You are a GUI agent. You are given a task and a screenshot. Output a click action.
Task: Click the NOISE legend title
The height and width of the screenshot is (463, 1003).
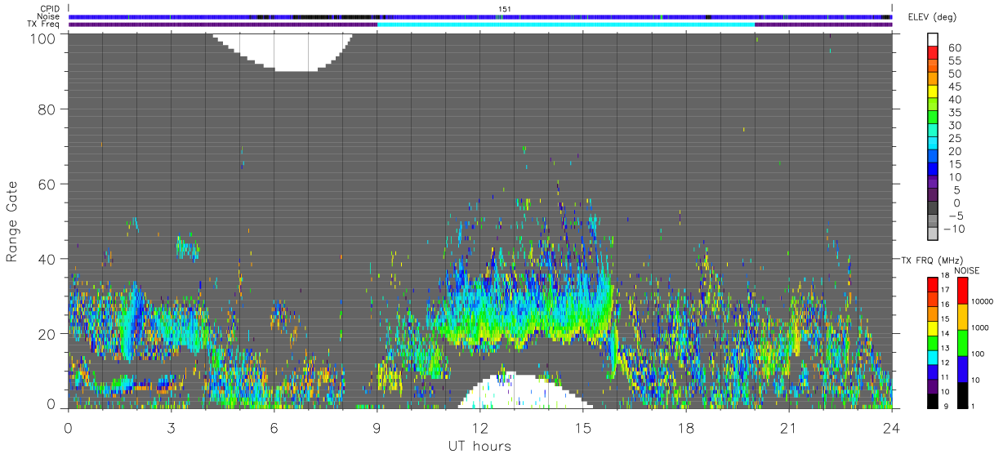(x=965, y=270)
